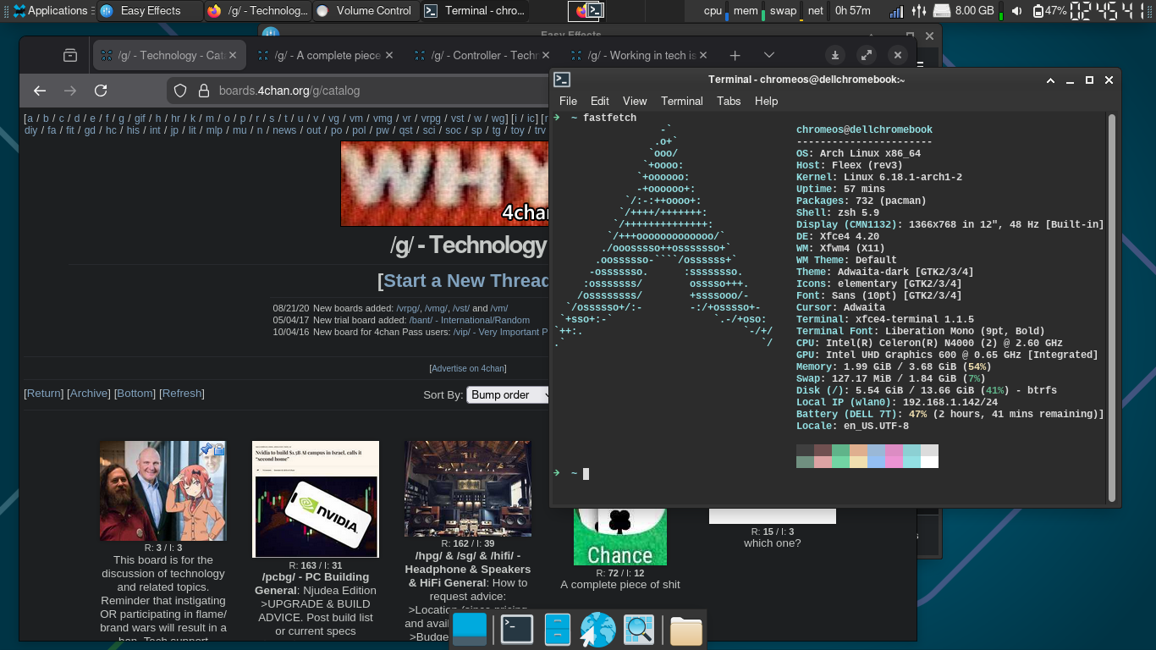1156x650 pixels.
Task: Open the [Archive] link
Action: (89, 394)
